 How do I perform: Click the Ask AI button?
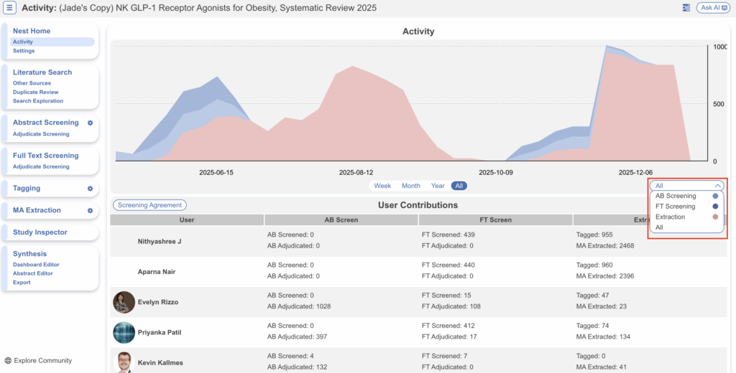(713, 8)
